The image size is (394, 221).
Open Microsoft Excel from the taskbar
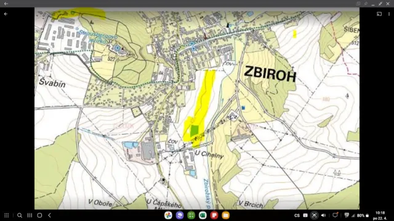[x=203, y=215]
